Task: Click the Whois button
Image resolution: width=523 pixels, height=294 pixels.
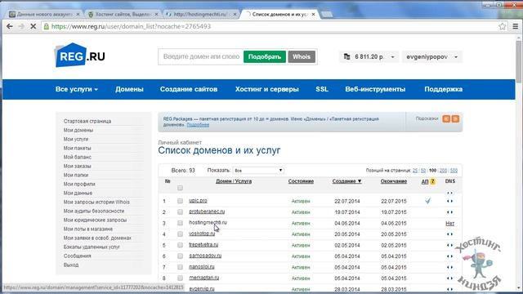Action: (x=302, y=56)
